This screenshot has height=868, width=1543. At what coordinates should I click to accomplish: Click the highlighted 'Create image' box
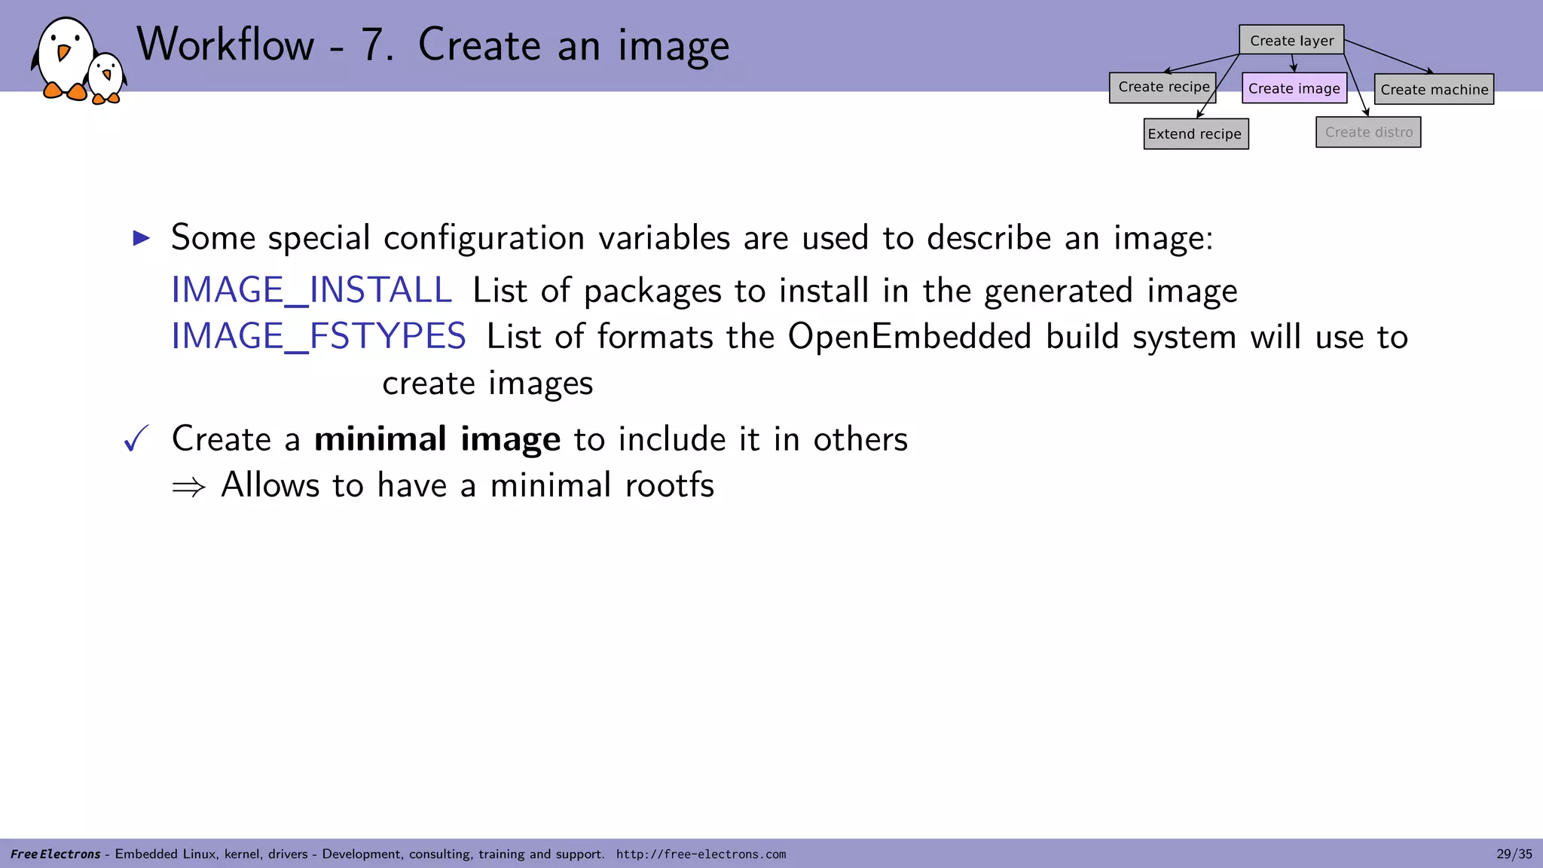click(x=1294, y=88)
